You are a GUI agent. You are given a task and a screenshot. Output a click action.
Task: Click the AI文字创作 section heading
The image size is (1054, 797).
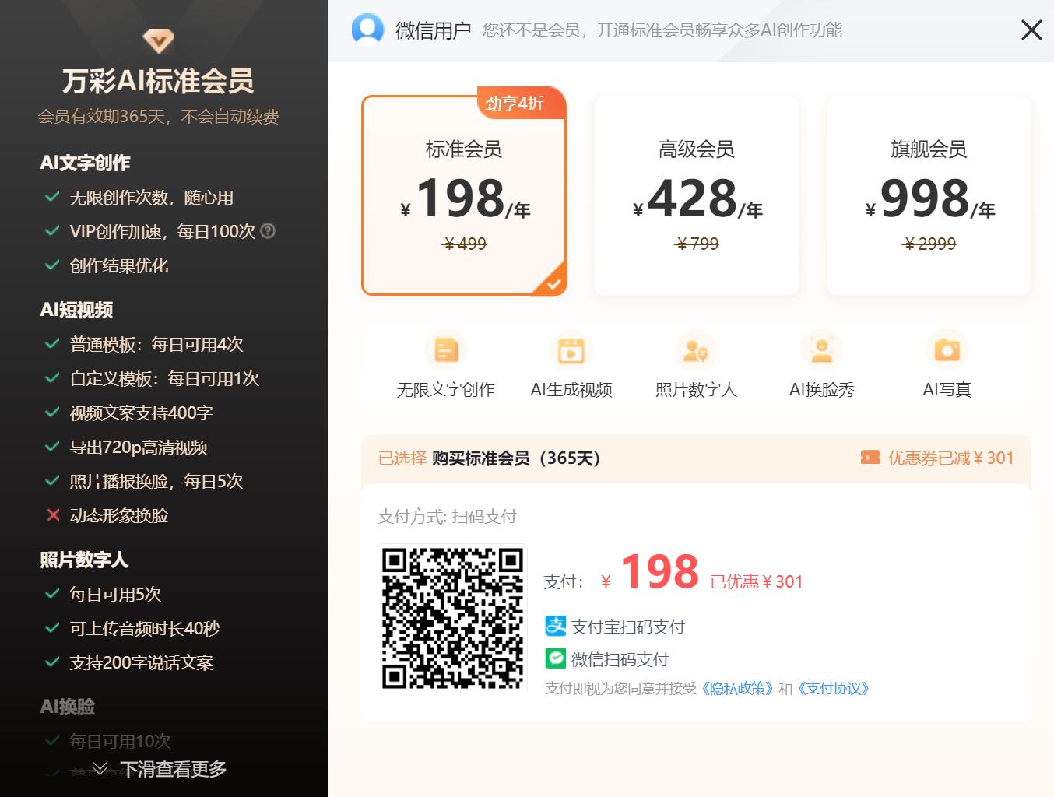86,163
